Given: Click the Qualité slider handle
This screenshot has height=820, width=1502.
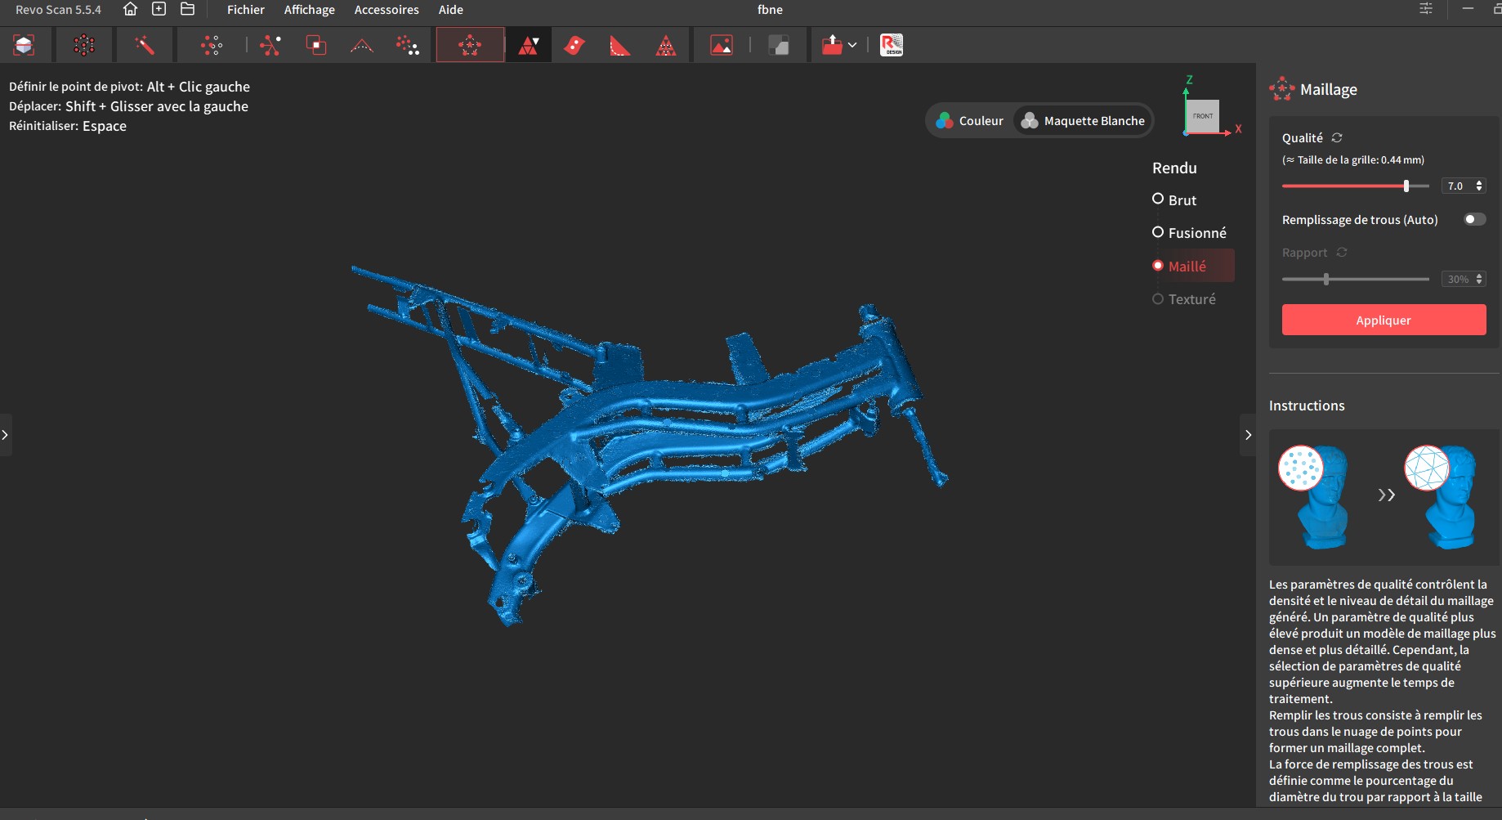Looking at the screenshot, I should point(1406,186).
